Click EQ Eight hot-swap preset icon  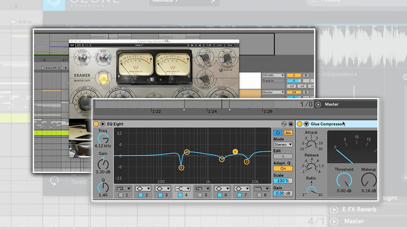click(284, 124)
